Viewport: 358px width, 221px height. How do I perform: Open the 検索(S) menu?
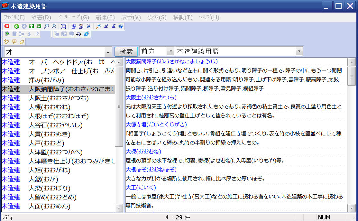coord(157,17)
